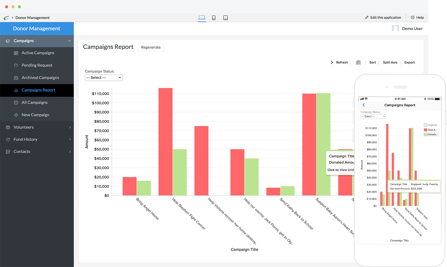Open All Campaigns in sidebar
The image size is (447, 267).
click(37, 103)
